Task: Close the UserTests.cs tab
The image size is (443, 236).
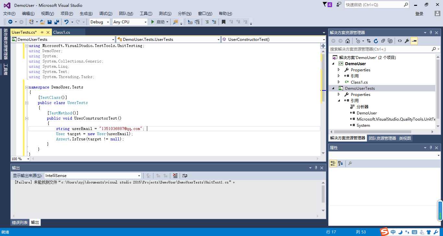Action: coord(48,32)
